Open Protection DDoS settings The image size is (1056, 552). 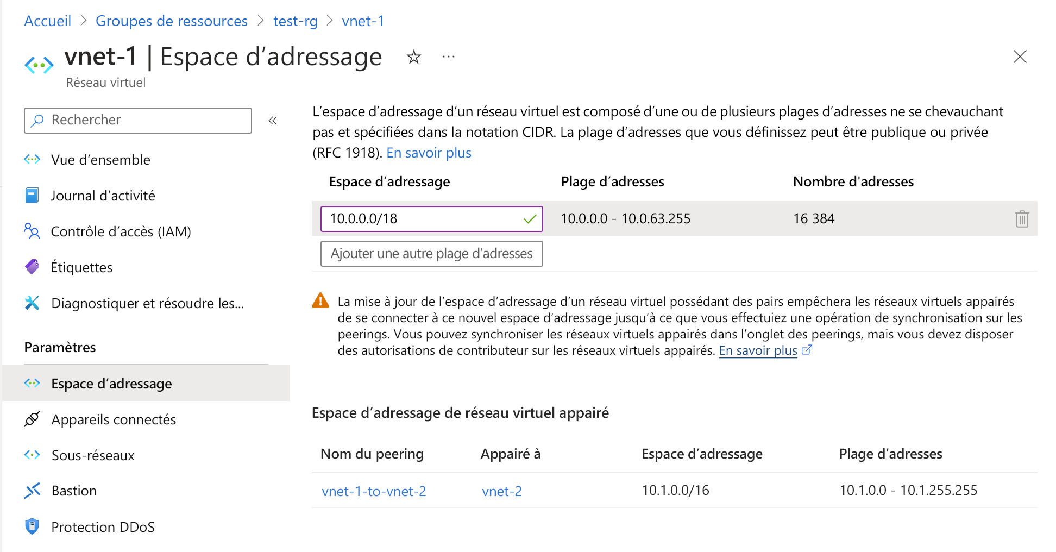(x=103, y=526)
